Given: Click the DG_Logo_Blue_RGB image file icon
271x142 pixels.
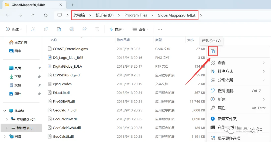Looking at the screenshot, I should click(x=50, y=57).
